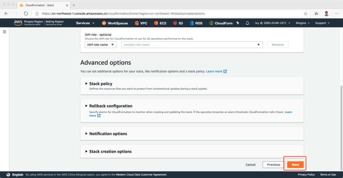Expand the Notification options section
The height and width of the screenshot is (178, 343).
108,134
